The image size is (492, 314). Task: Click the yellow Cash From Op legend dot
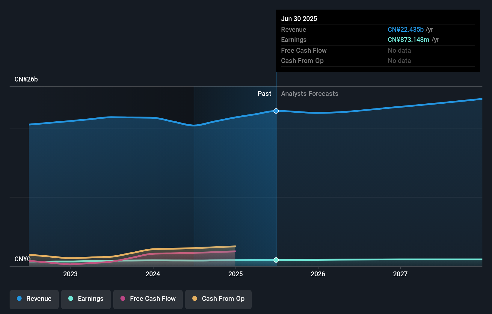click(x=195, y=299)
